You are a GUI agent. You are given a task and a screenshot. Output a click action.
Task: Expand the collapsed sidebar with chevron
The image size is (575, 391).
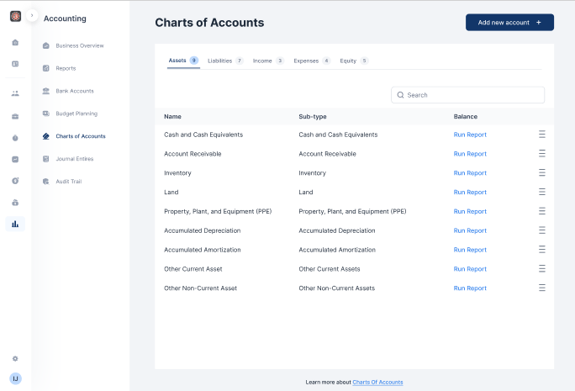tap(32, 16)
